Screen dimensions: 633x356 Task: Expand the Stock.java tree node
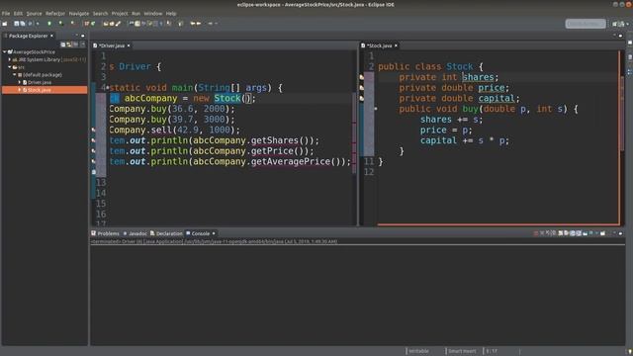coord(20,90)
